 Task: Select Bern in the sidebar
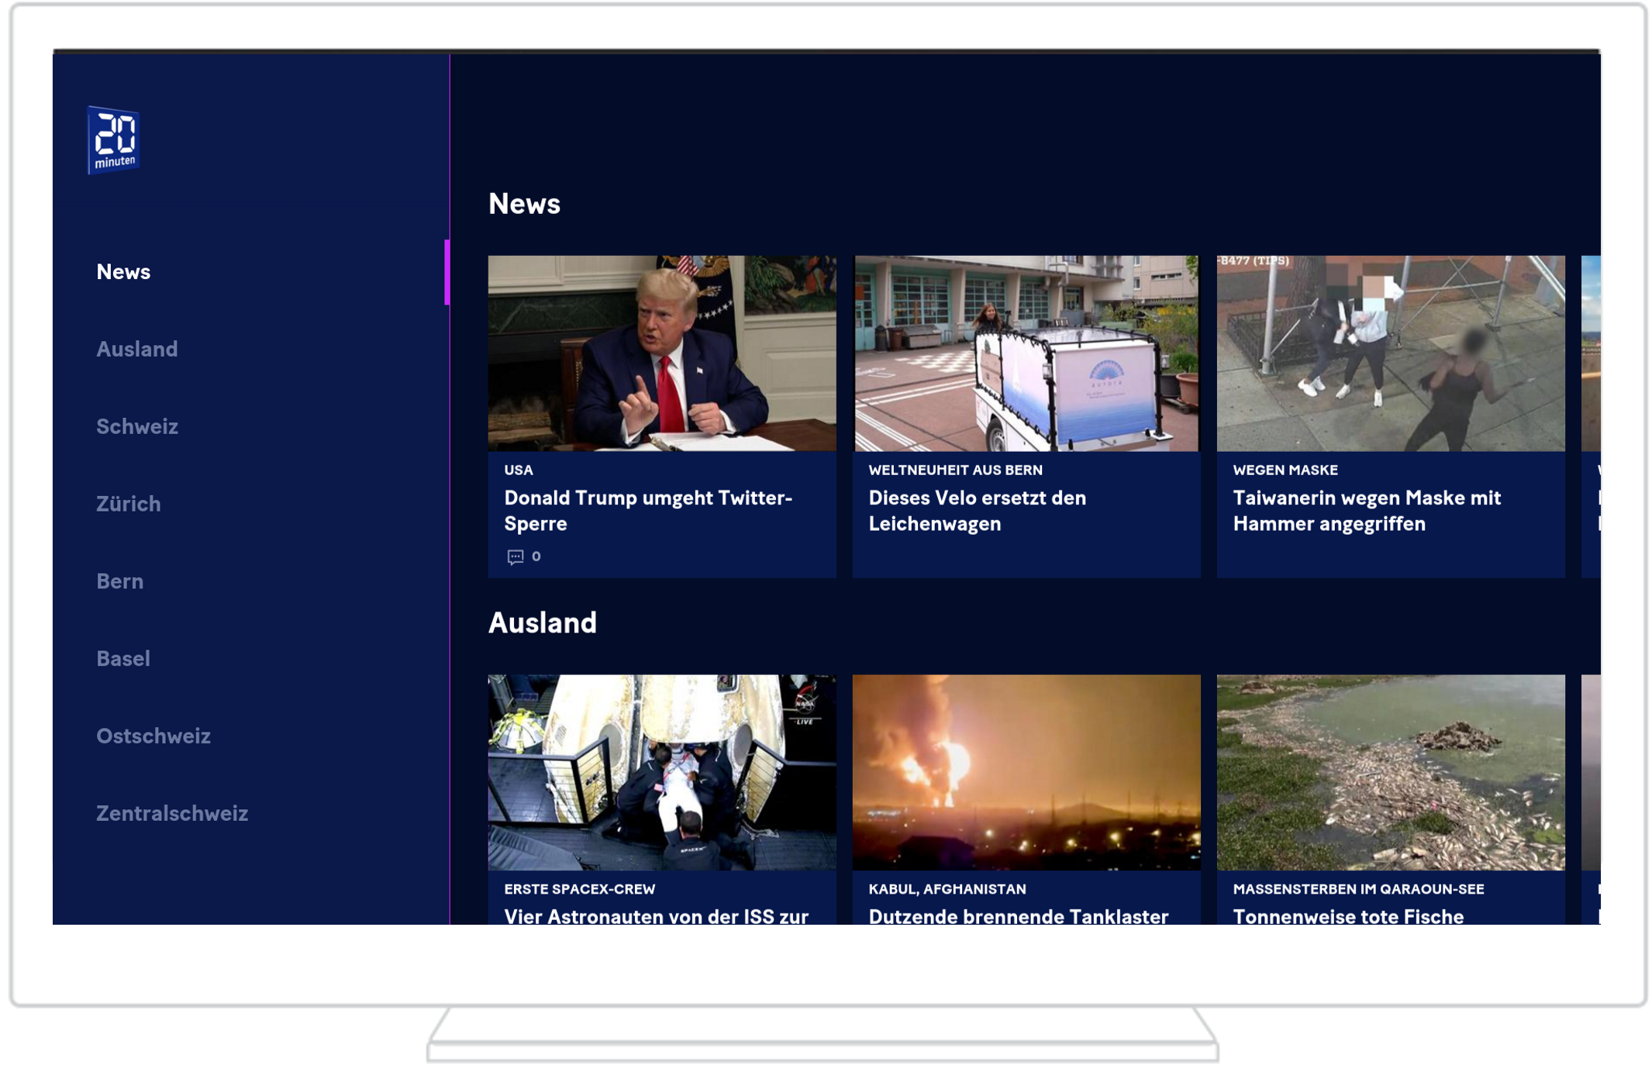coord(119,581)
